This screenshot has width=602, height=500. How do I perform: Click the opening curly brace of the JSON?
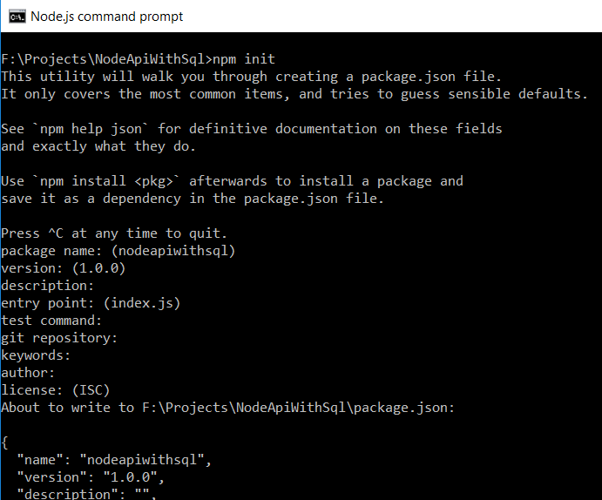point(4,443)
